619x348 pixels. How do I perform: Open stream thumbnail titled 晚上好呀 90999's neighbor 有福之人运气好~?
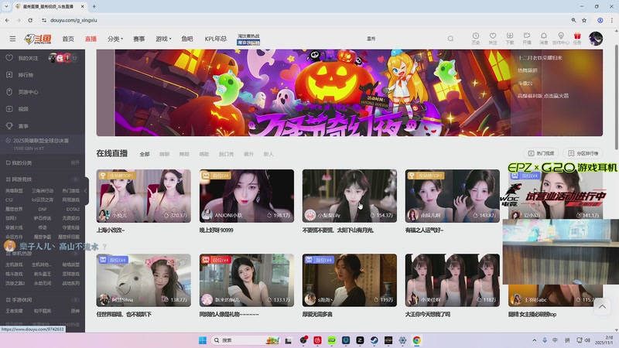pyautogui.click(x=453, y=196)
